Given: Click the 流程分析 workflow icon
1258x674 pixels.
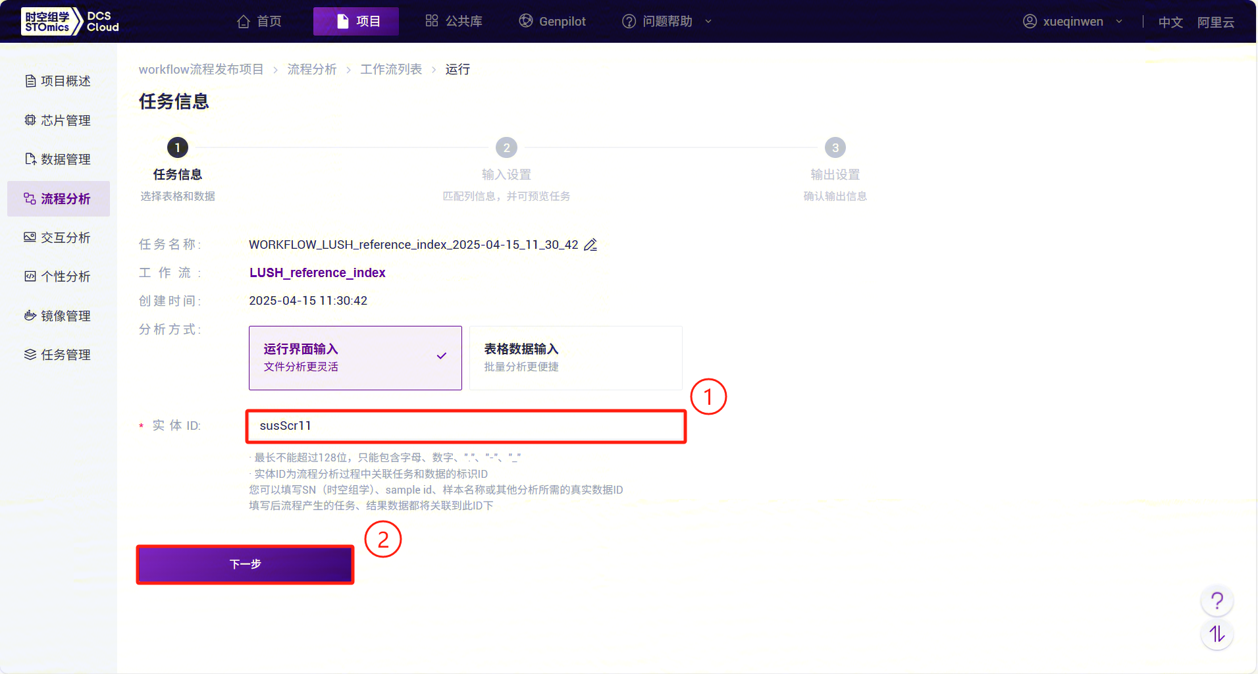Looking at the screenshot, I should click(30, 198).
